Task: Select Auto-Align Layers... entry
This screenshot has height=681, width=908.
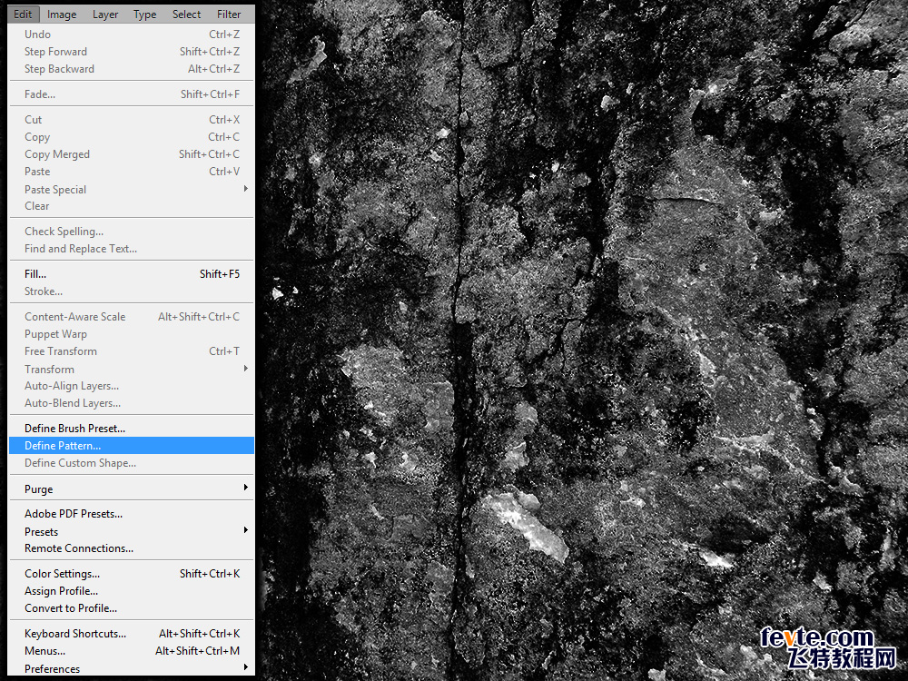Action: coord(132,386)
